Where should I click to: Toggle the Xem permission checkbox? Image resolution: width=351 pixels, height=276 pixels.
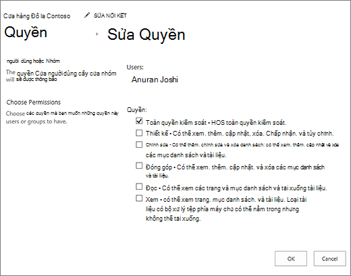[x=139, y=198]
